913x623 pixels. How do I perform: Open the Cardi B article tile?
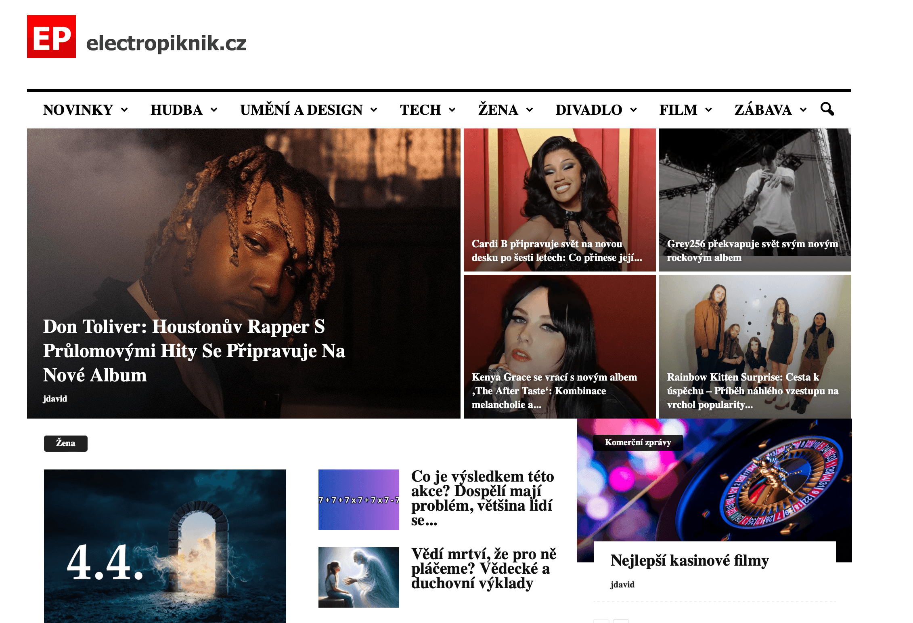pyautogui.click(x=559, y=200)
